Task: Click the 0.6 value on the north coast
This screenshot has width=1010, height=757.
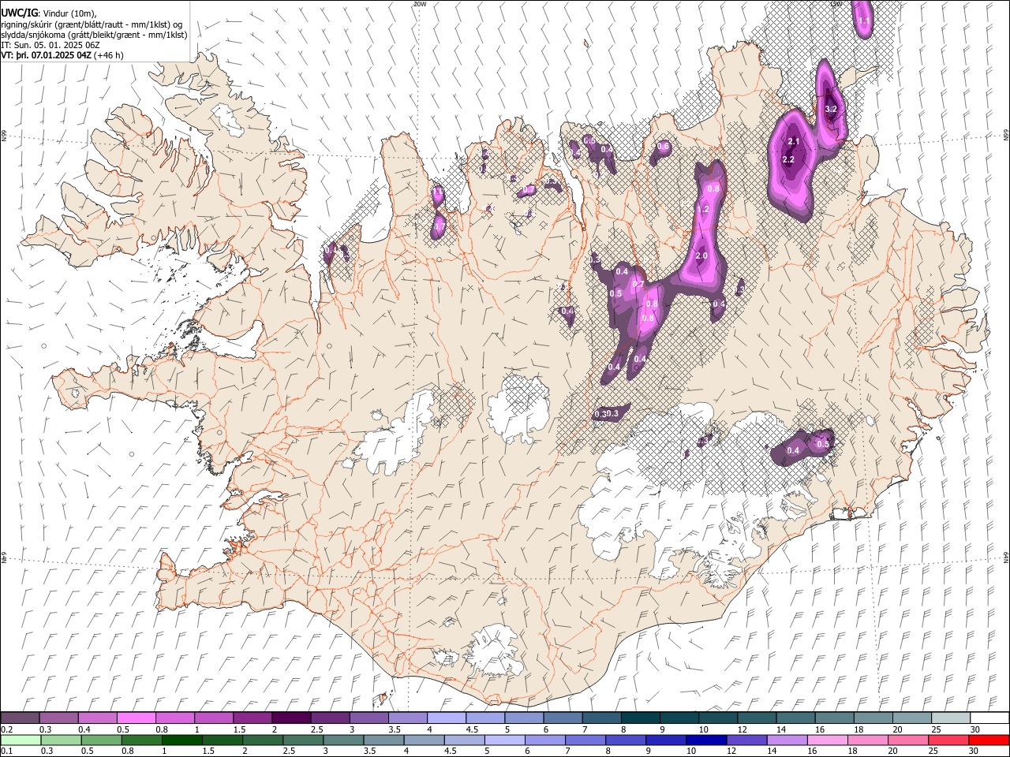Action: coord(664,146)
